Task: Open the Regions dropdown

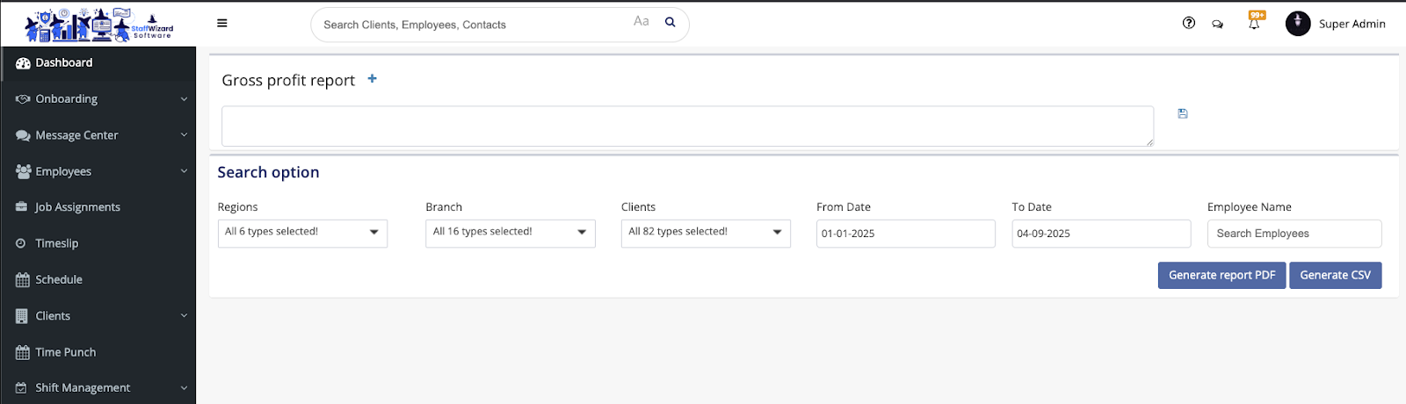Action: click(x=302, y=233)
